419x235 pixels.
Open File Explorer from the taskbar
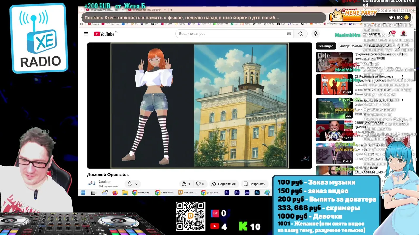click(x=125, y=193)
